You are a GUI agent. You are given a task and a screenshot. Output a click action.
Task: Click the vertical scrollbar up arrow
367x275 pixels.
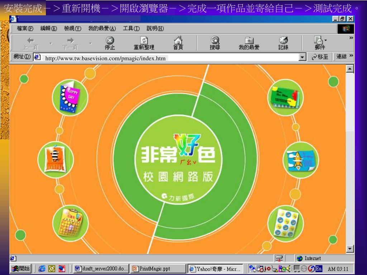[x=350, y=69]
